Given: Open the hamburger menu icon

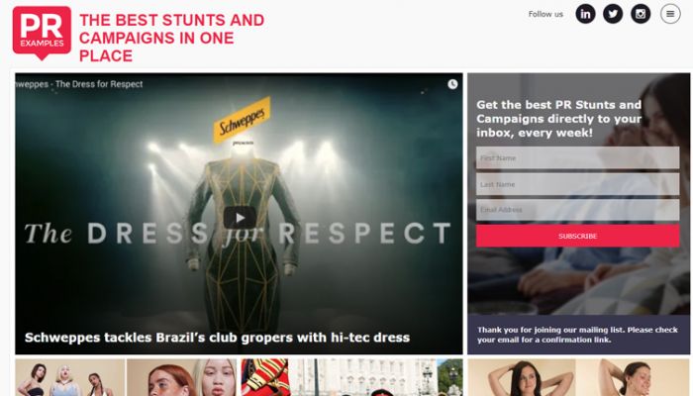Looking at the screenshot, I should click(670, 14).
